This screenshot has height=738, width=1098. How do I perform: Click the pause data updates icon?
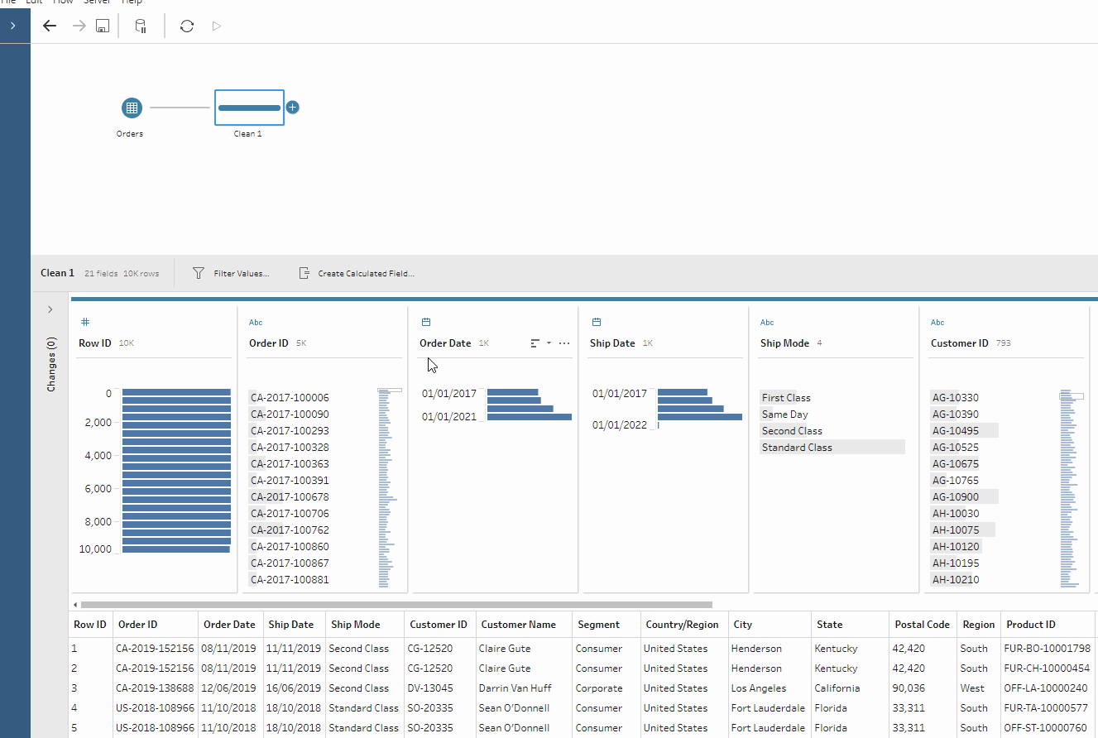click(x=141, y=26)
